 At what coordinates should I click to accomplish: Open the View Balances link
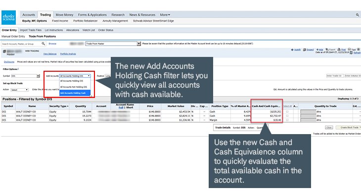coord(50,54)
